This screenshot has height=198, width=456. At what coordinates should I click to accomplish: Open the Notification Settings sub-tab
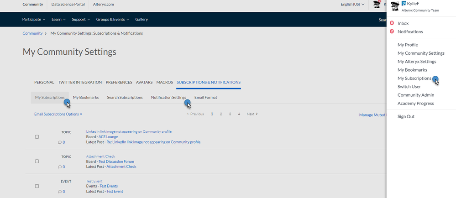[168, 97]
